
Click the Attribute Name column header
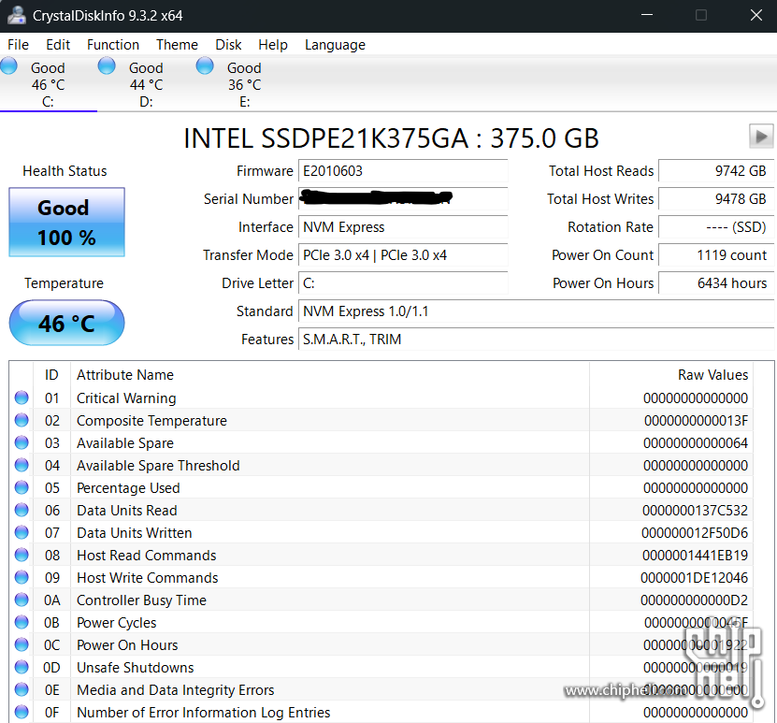[330, 375]
